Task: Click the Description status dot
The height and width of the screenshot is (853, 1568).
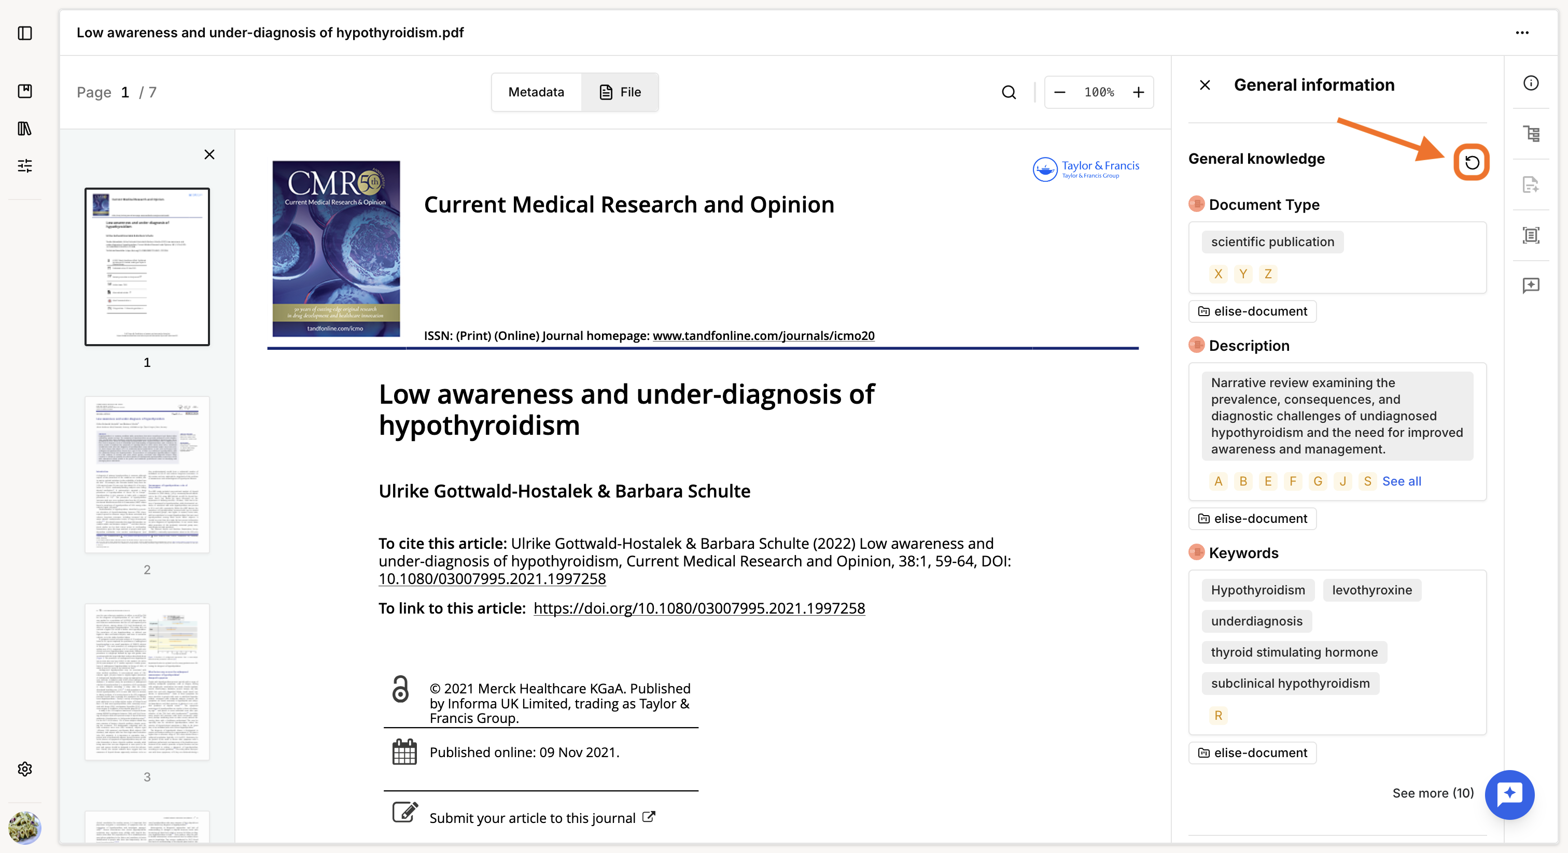Action: 1196,345
